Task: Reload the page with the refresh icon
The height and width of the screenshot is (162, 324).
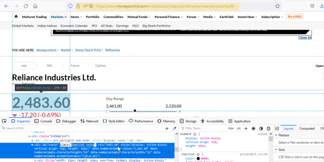Action: [x=26, y=6]
